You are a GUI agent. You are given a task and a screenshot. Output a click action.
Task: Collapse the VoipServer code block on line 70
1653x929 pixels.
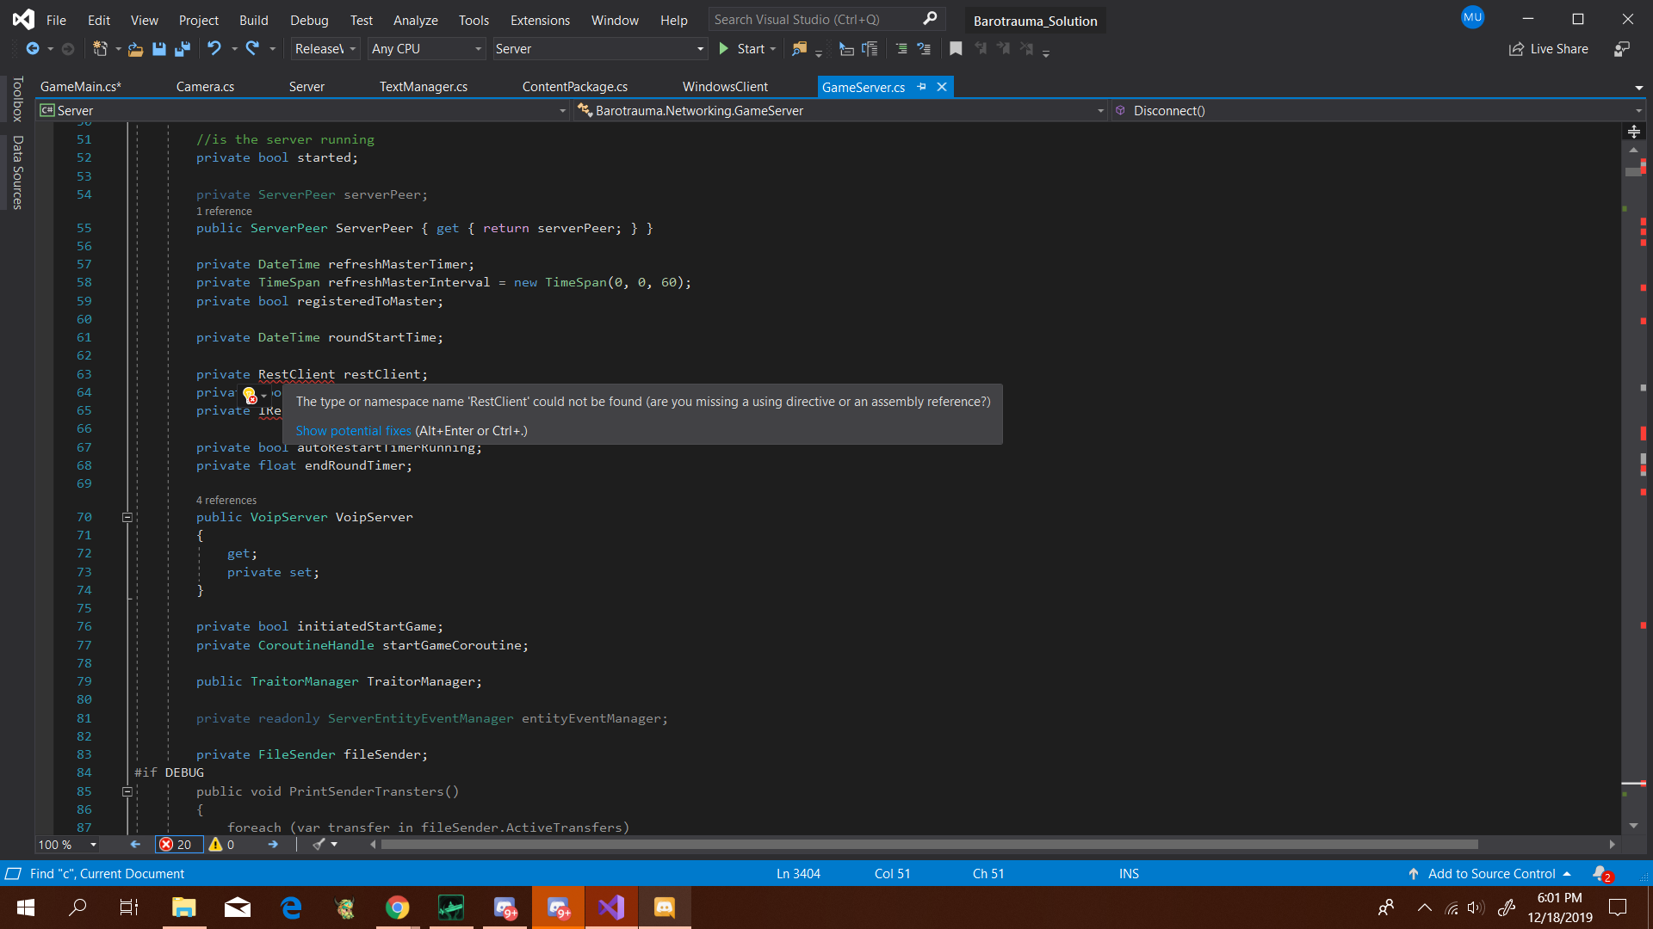127,516
